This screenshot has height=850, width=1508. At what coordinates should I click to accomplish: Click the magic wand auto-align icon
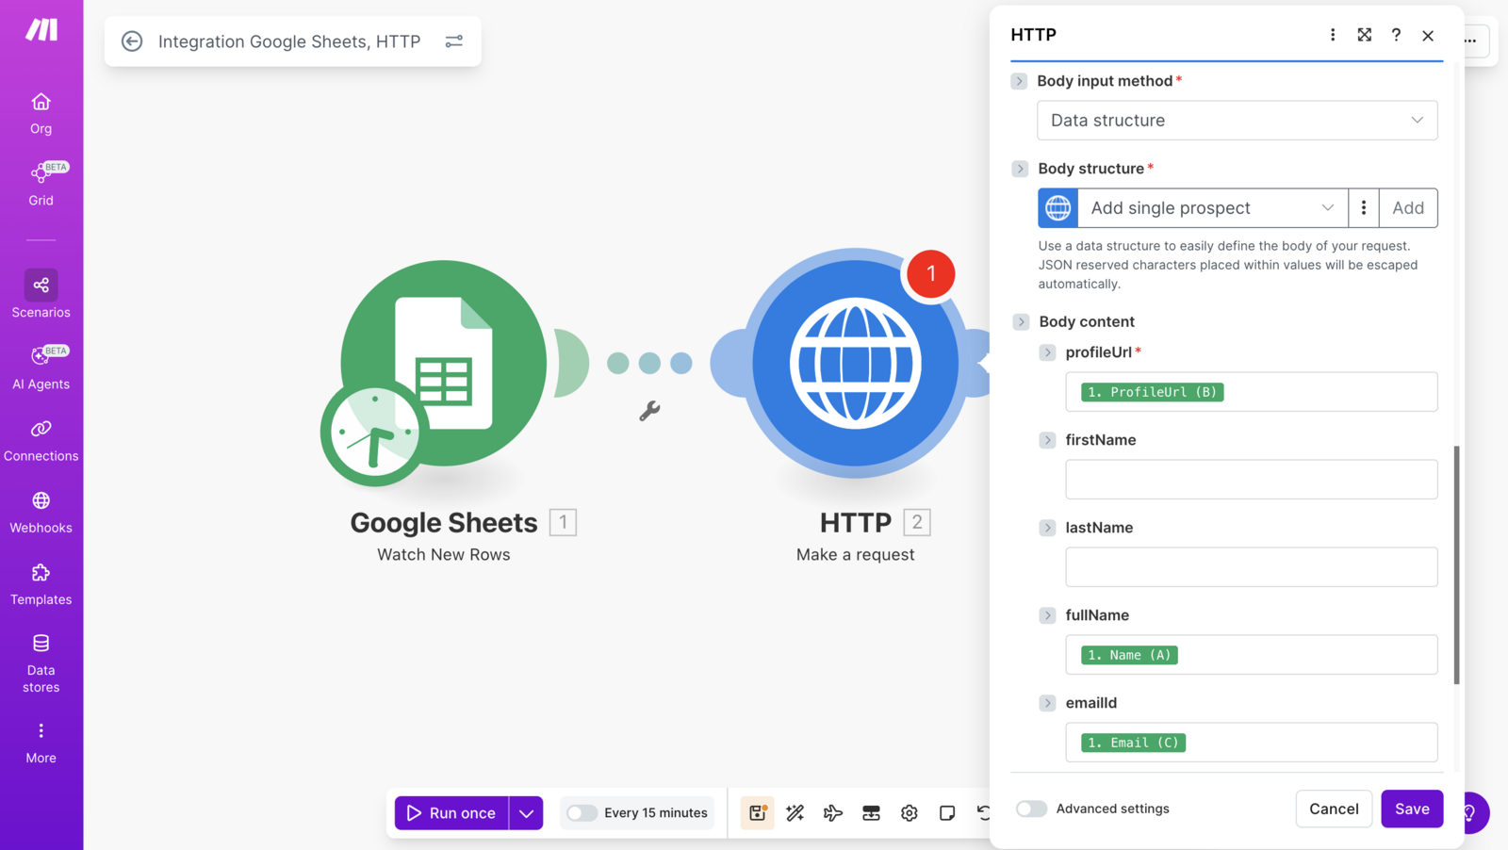pos(795,812)
